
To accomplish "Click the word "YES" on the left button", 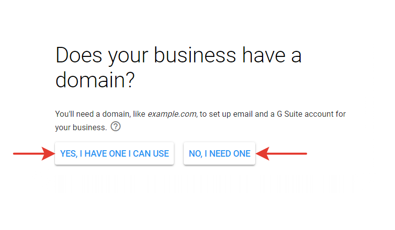I will point(68,154).
